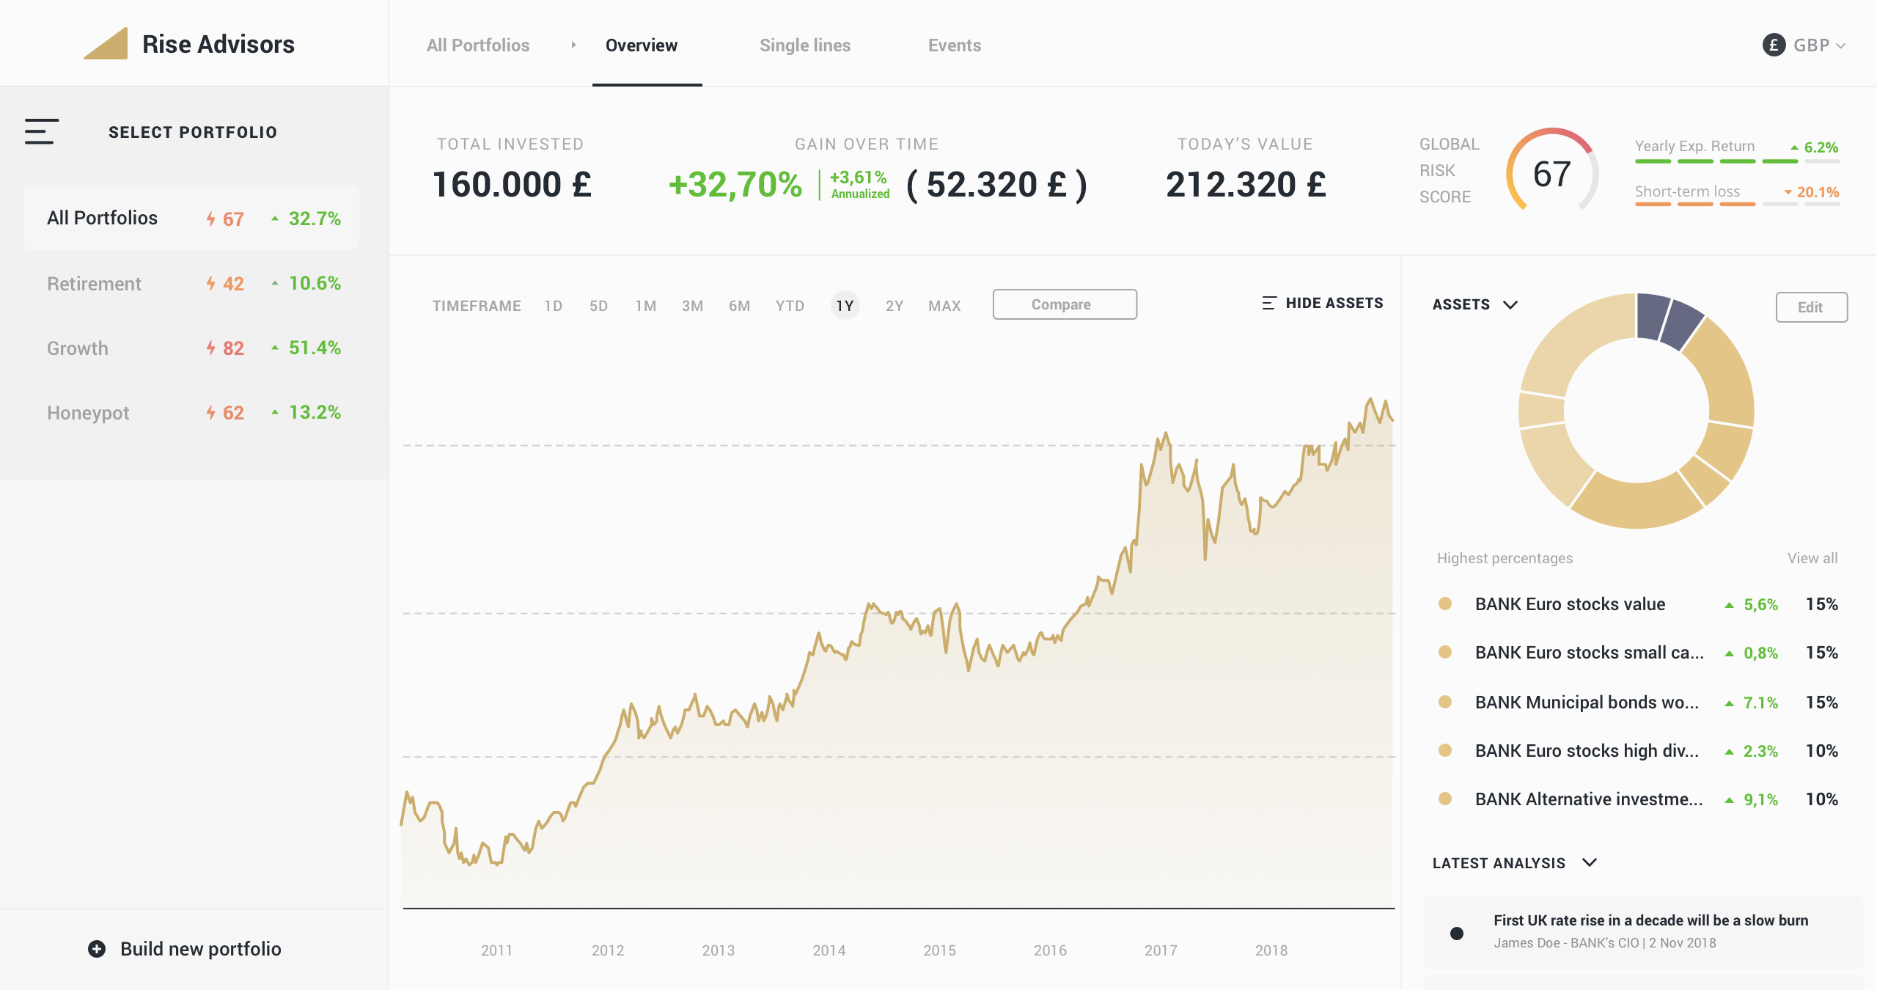Switch the timeframe to YTD
1877x990 pixels.
click(790, 306)
